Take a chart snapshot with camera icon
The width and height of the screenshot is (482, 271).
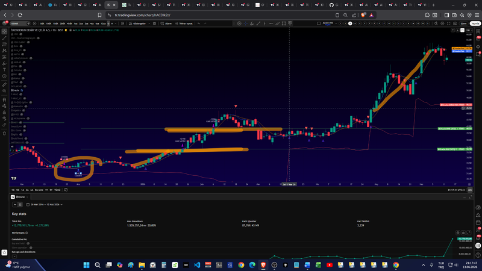tap(455, 23)
